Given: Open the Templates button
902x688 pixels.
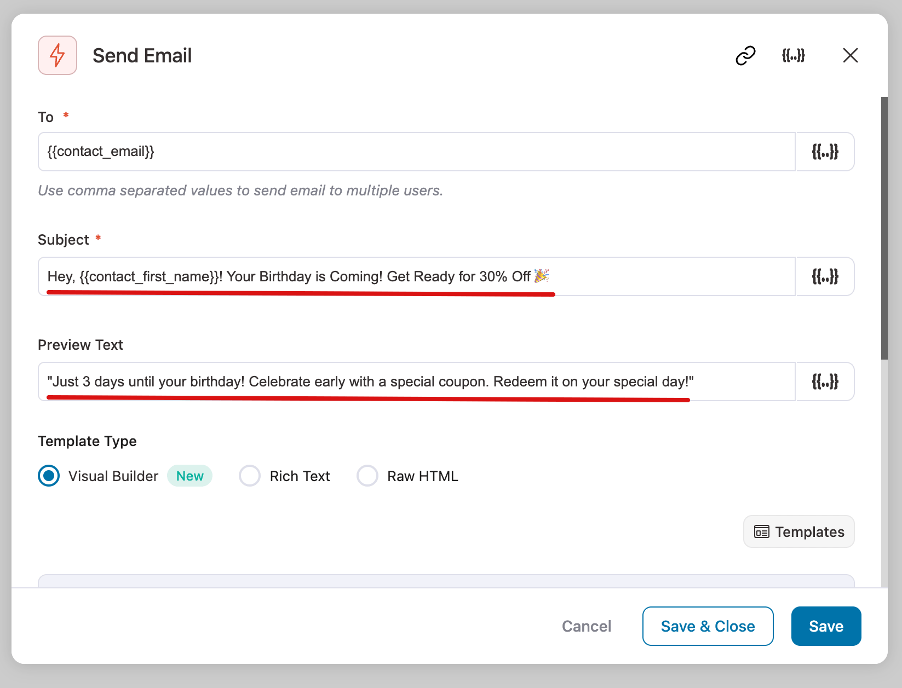Looking at the screenshot, I should (x=798, y=531).
